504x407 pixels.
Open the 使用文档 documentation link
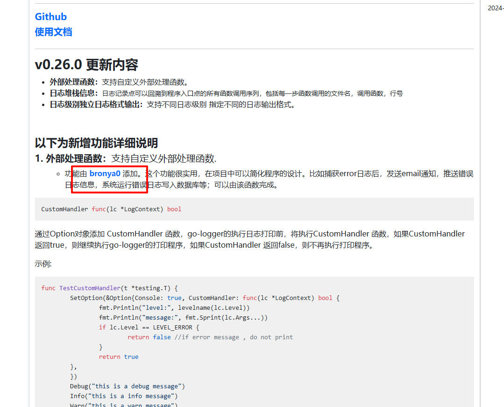coord(53,32)
